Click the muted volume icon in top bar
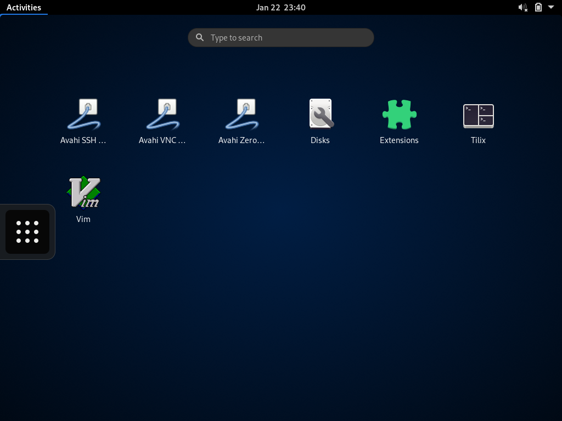The height and width of the screenshot is (421, 562). pos(522,8)
